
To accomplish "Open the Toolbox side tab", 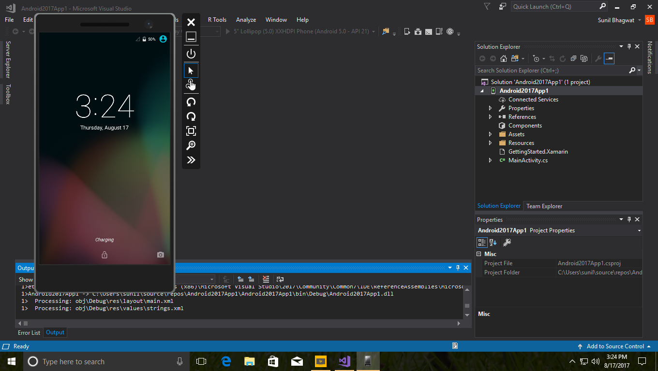I will tap(8, 94).
